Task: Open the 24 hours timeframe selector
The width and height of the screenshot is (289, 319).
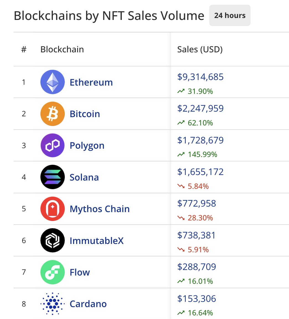Action: click(230, 16)
